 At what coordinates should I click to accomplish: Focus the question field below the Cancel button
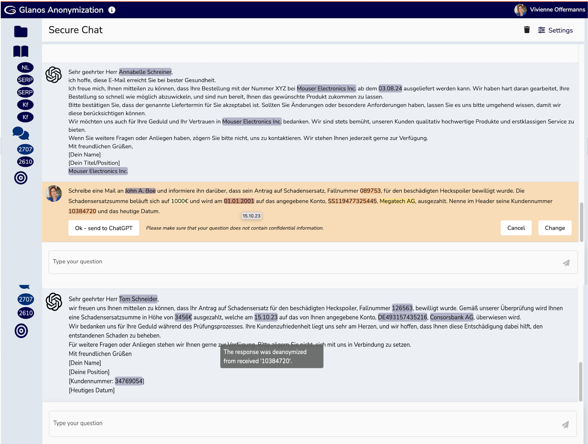click(313, 262)
